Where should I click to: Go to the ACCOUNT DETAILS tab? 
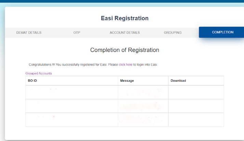[x=124, y=33]
